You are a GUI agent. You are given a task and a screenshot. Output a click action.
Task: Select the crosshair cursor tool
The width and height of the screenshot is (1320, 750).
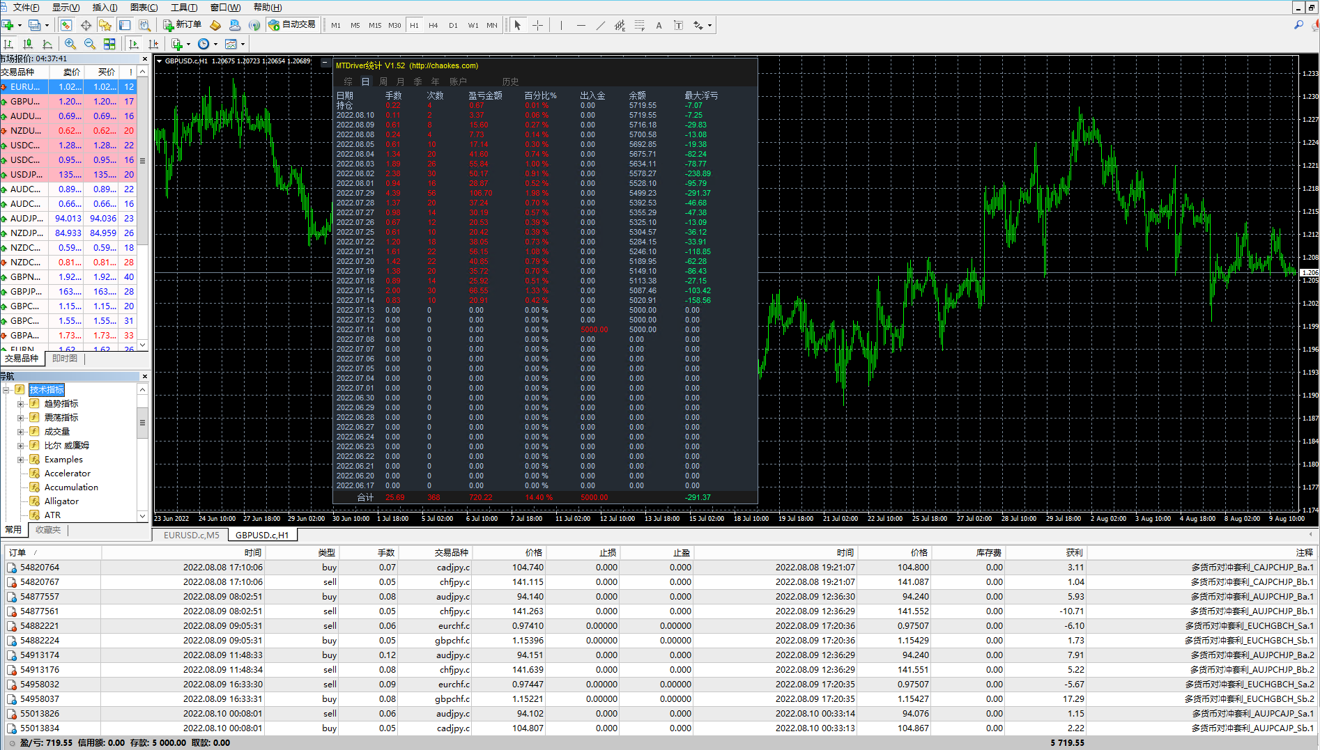point(537,25)
